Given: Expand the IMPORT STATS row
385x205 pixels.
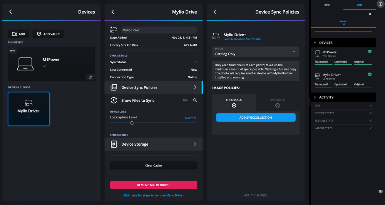Looking at the screenshot, I should point(343,128).
